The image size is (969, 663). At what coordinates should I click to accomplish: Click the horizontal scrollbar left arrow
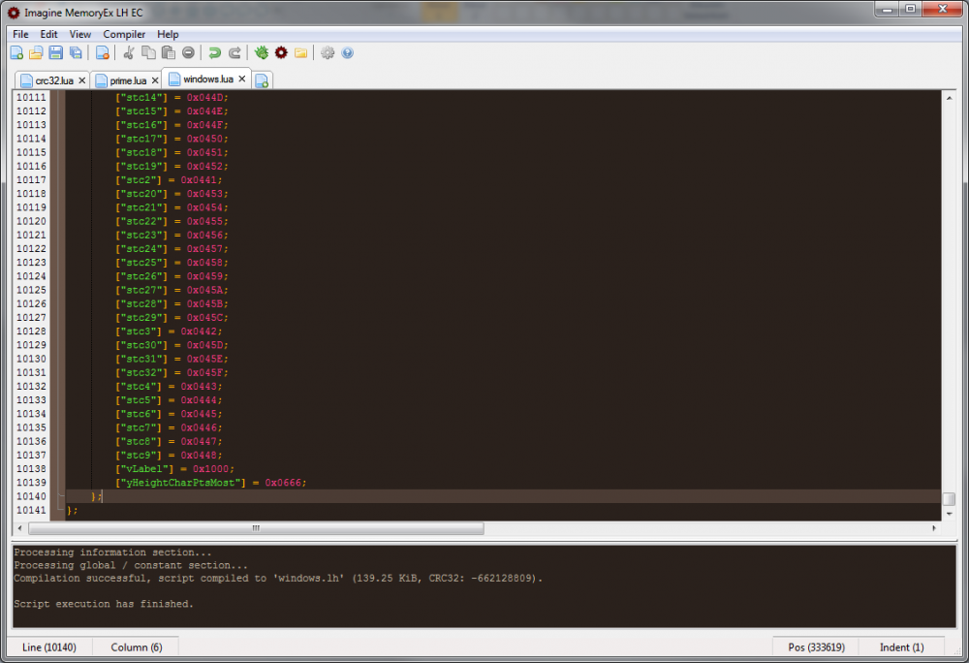click(19, 528)
